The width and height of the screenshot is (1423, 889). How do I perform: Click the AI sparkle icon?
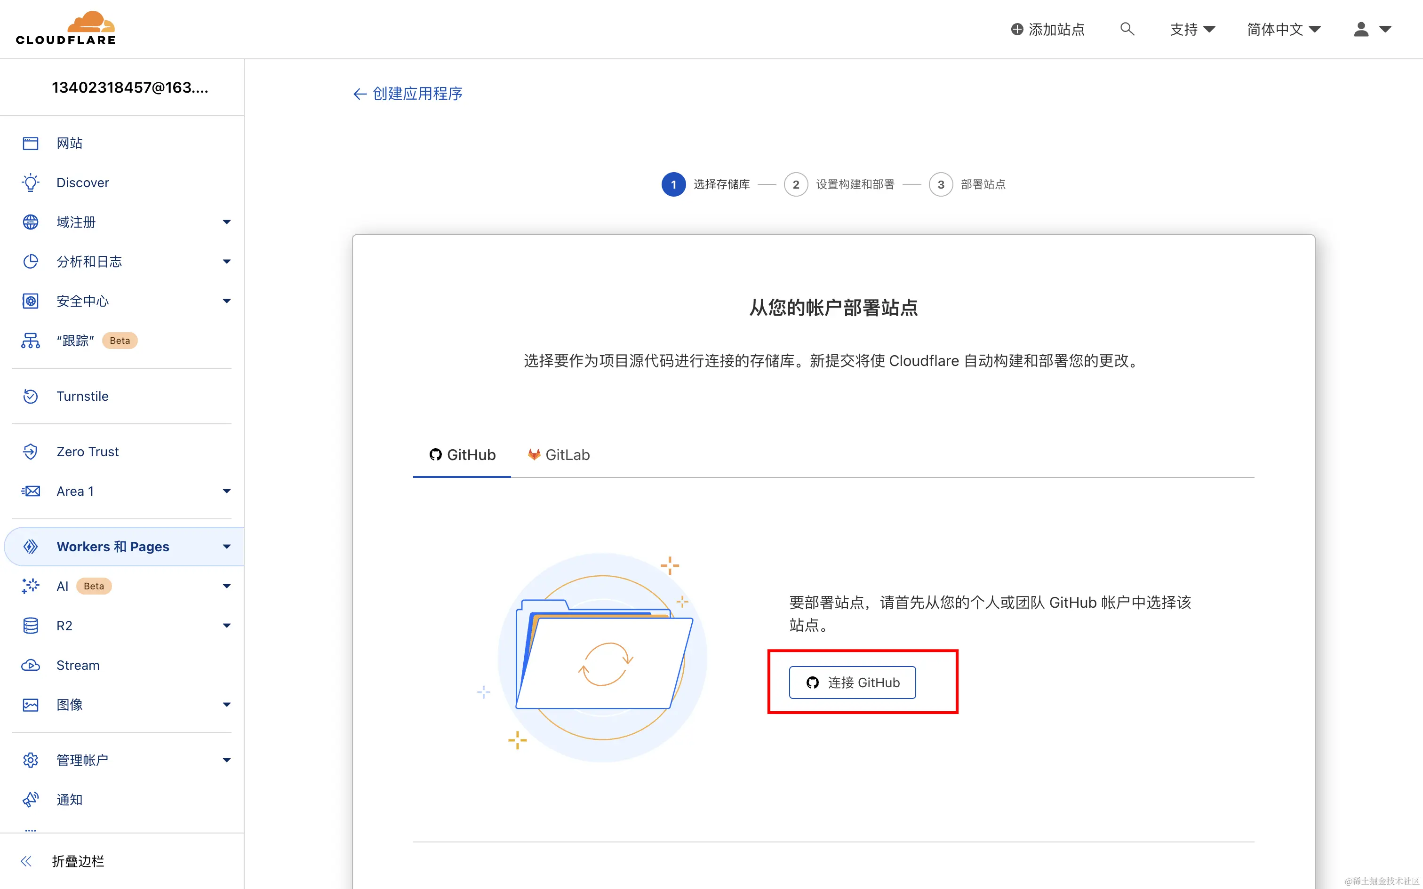(x=31, y=586)
